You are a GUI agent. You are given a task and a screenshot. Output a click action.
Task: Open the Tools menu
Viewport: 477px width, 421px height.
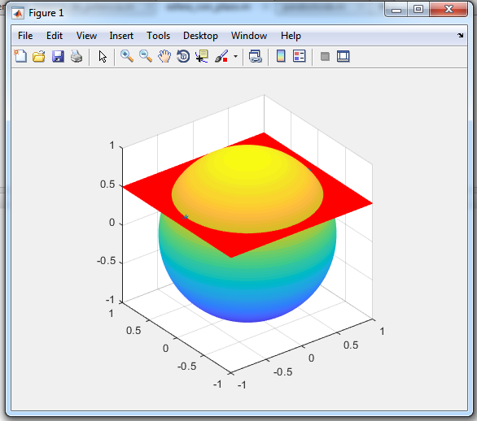158,36
